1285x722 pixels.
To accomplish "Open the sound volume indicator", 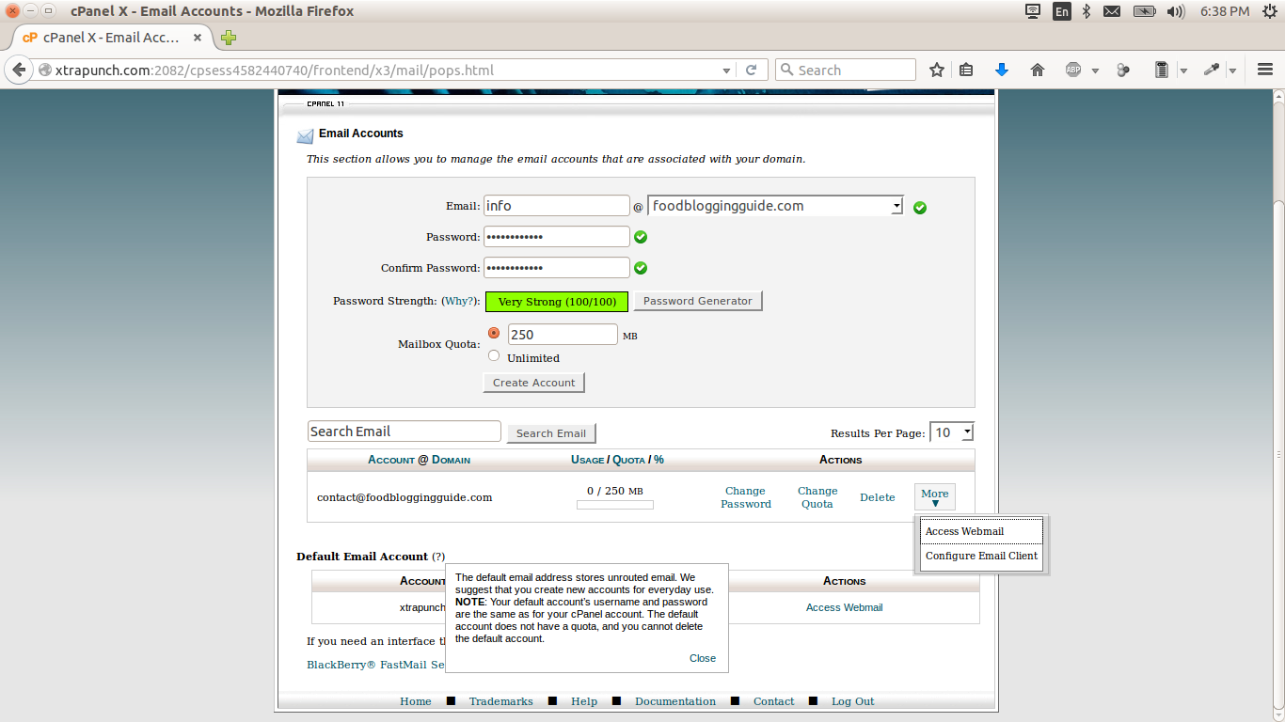I will [1176, 11].
